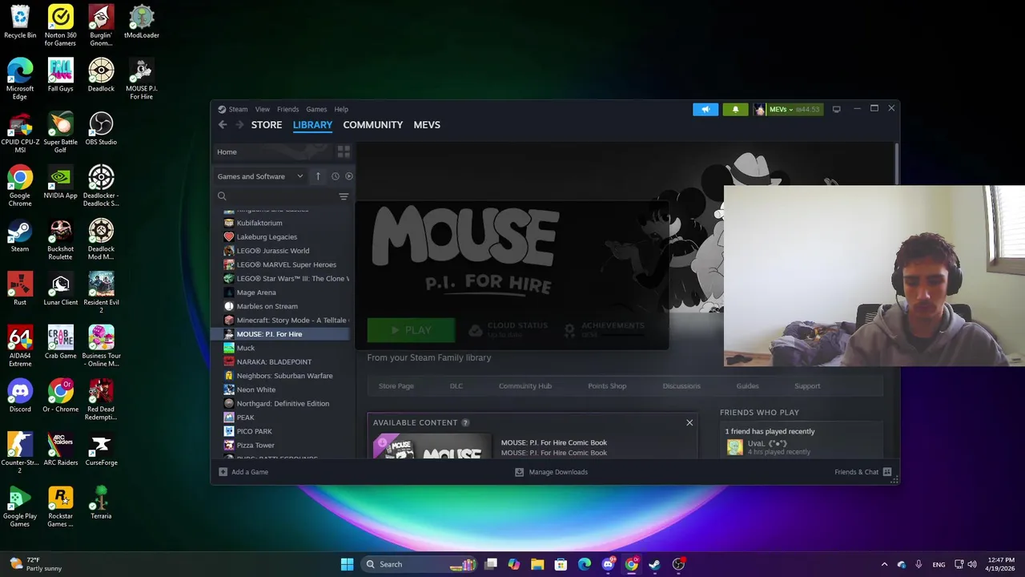Switch to the STORE tab
The height and width of the screenshot is (577, 1025).
267,125
